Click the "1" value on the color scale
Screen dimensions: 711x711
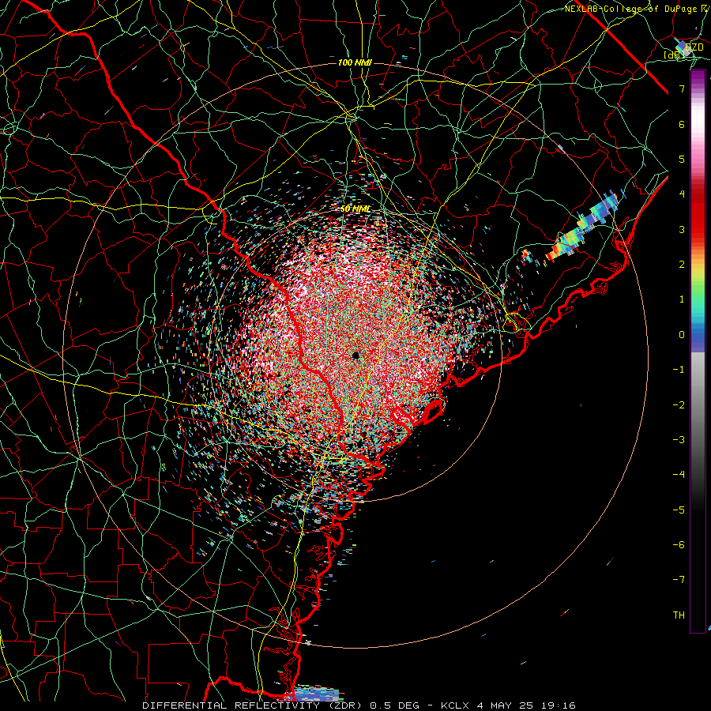(682, 299)
